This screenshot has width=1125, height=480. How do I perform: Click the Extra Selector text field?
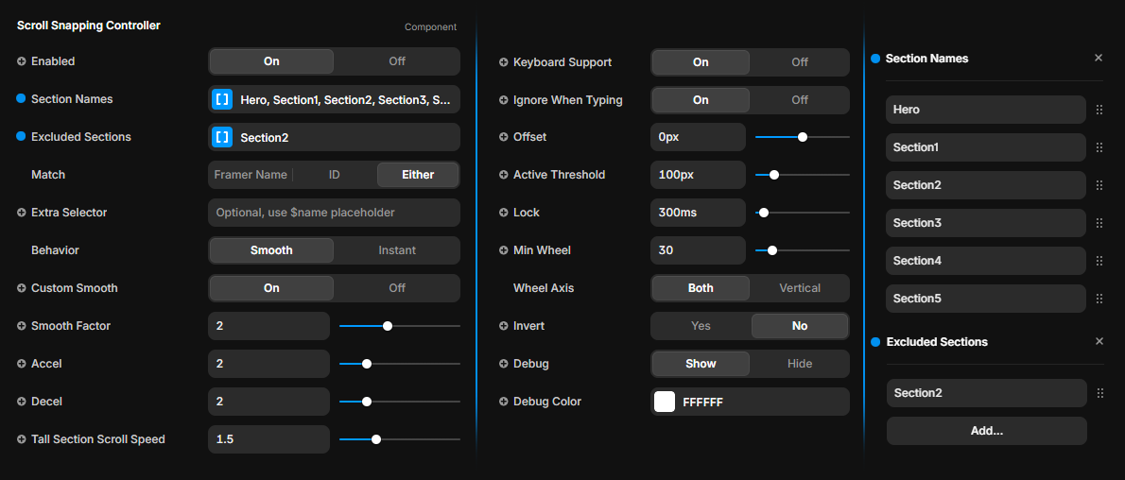[334, 213]
